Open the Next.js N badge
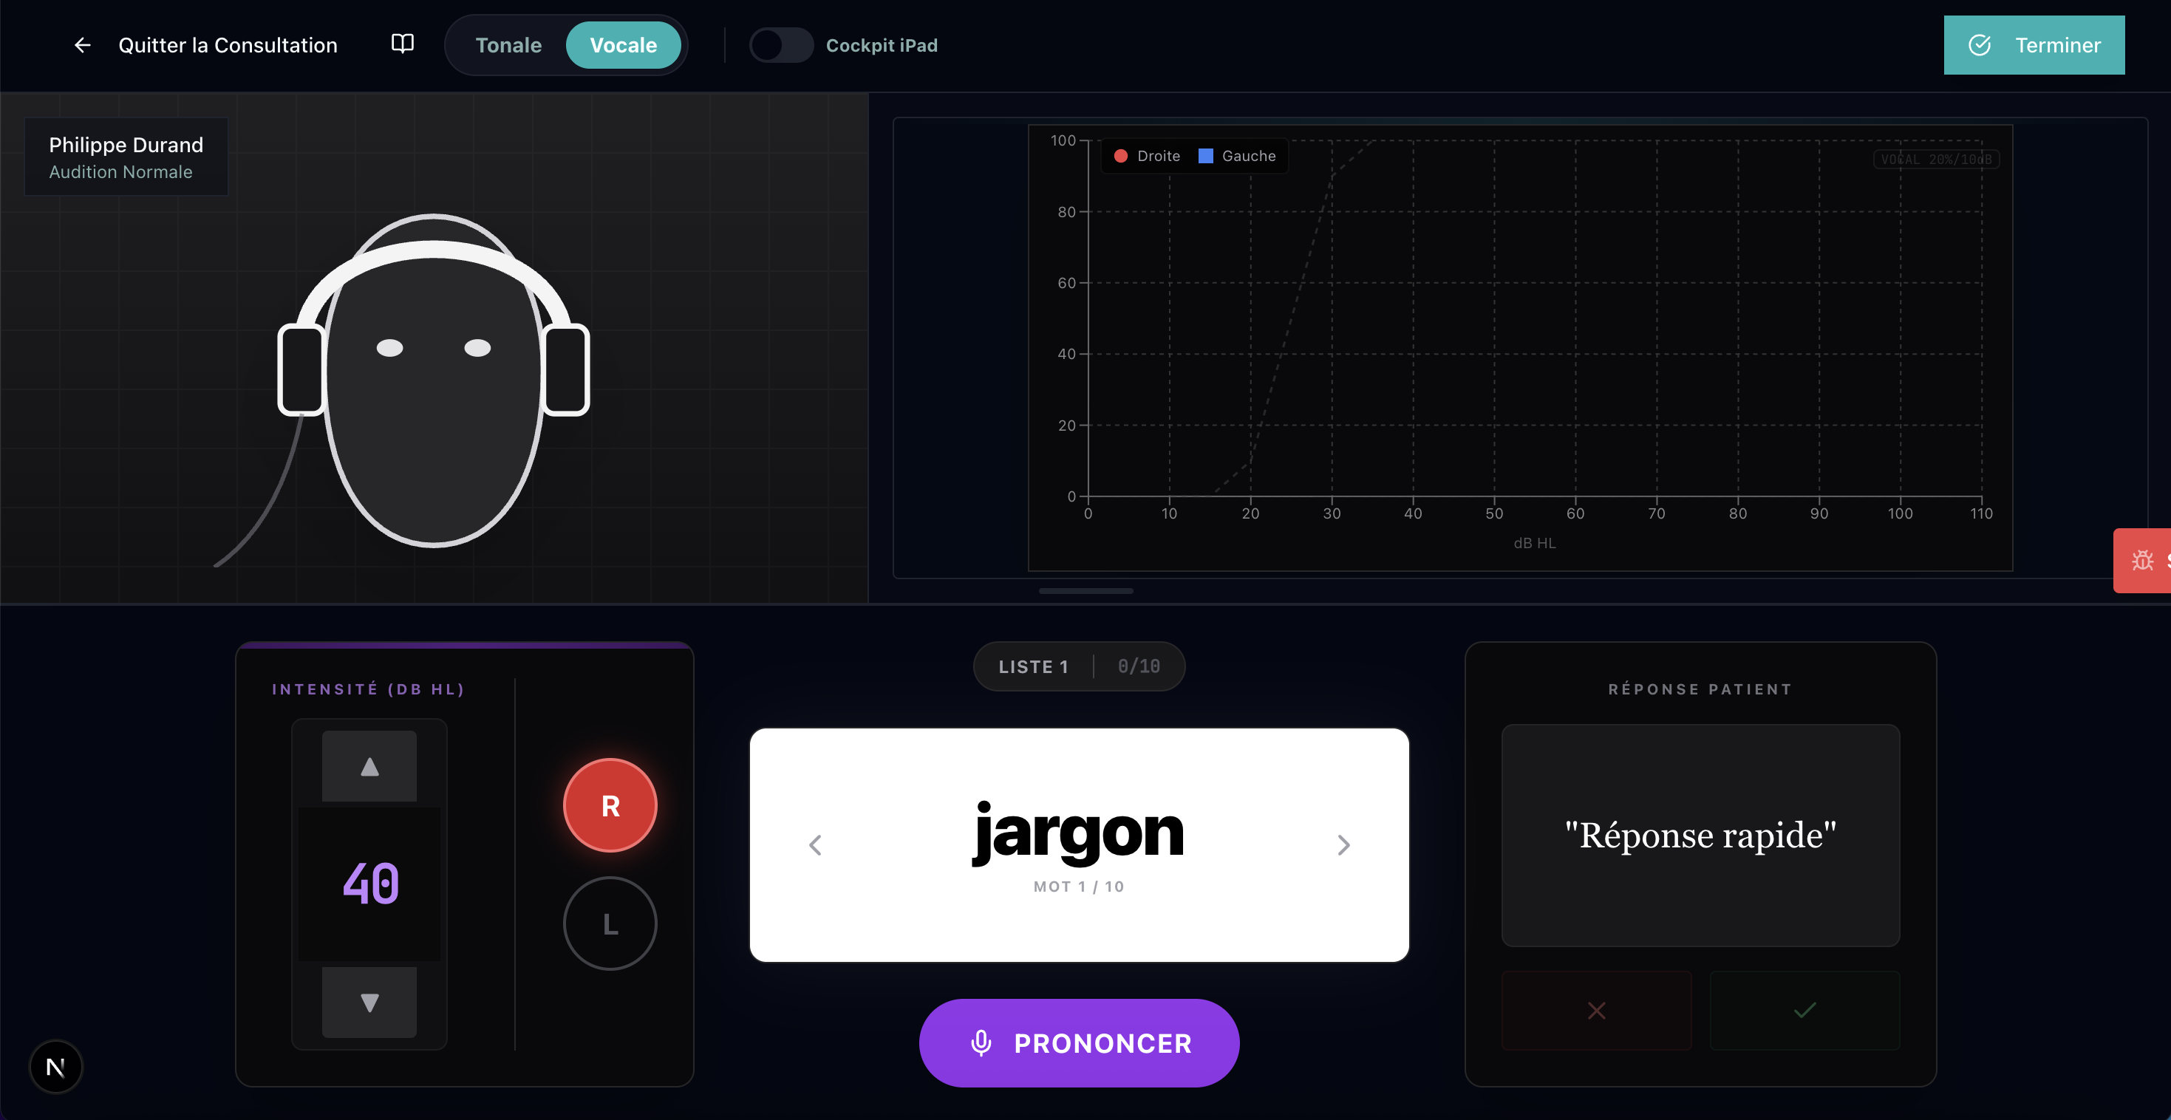Image resolution: width=2171 pixels, height=1120 pixels. coord(55,1067)
